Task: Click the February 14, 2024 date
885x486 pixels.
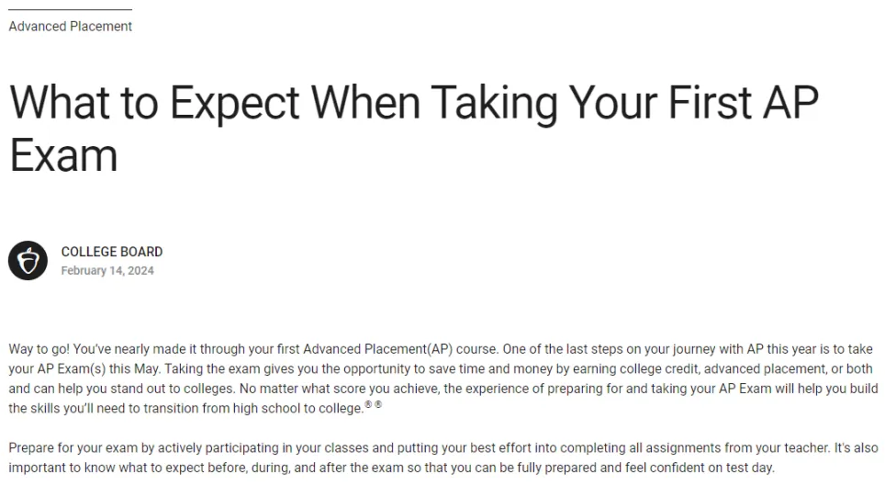Action: (x=107, y=271)
